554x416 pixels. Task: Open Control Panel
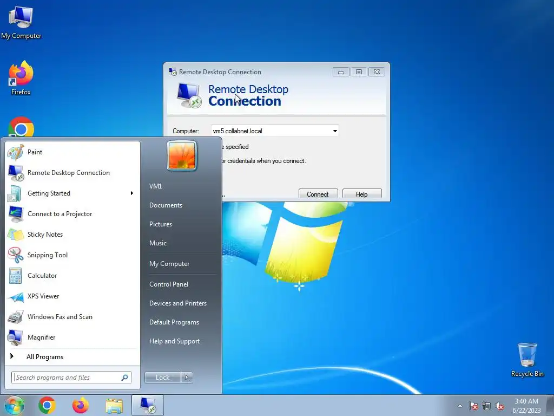(x=169, y=284)
